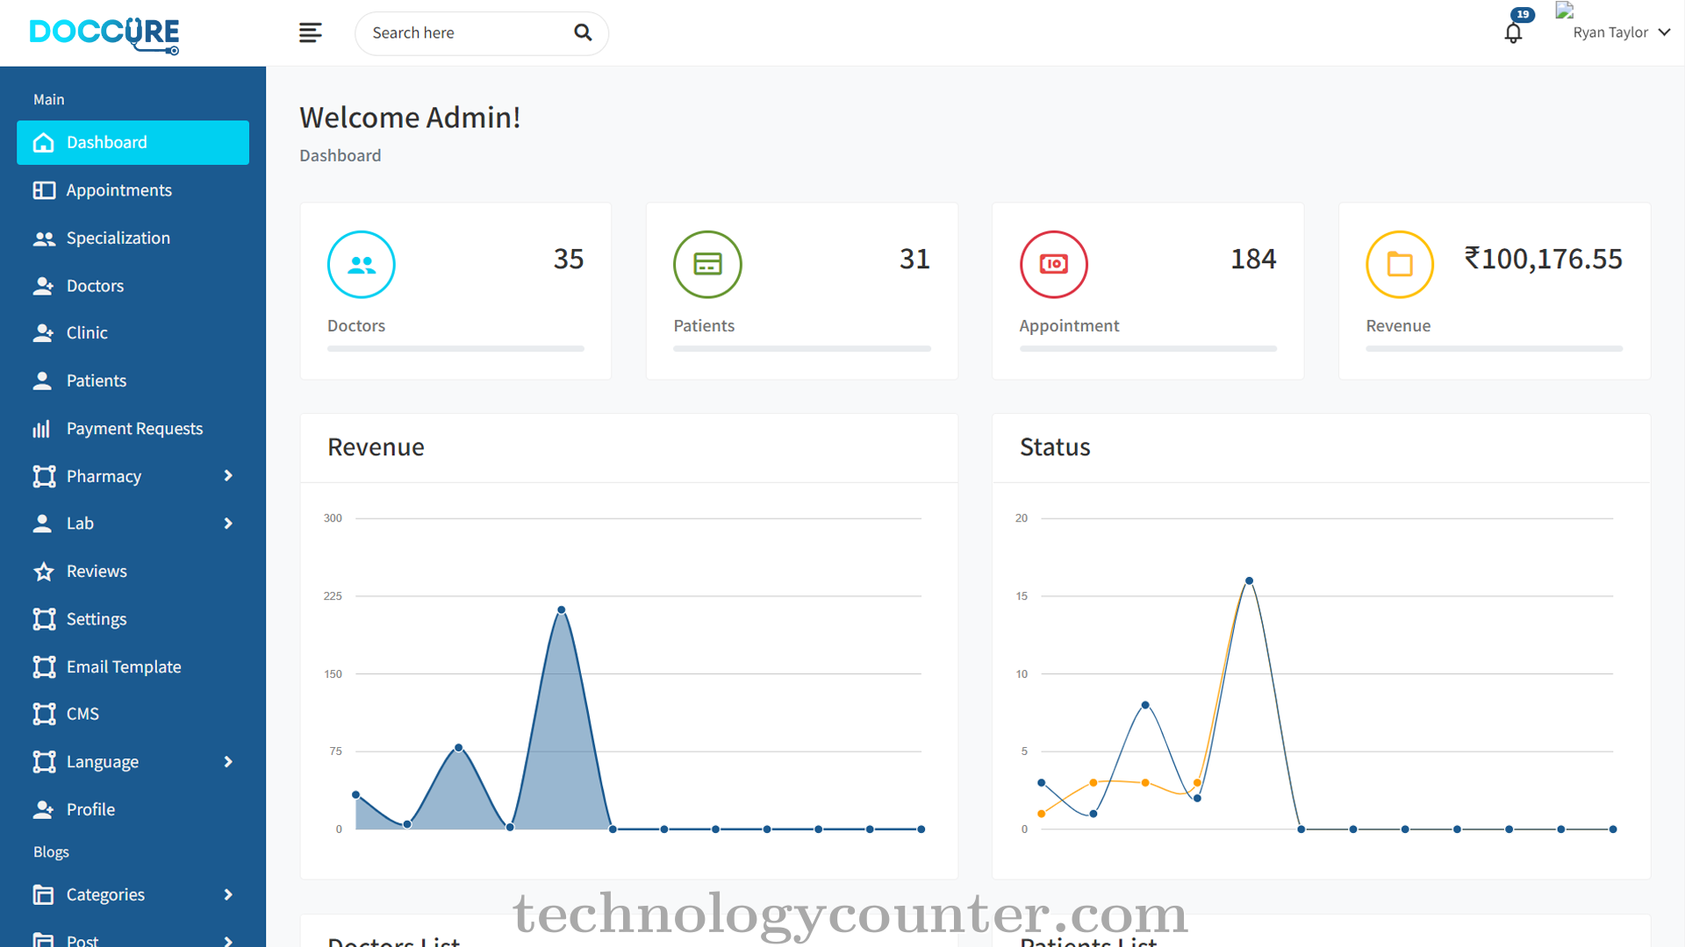
Task: Open the Appointments menu item
Action: tap(133, 190)
